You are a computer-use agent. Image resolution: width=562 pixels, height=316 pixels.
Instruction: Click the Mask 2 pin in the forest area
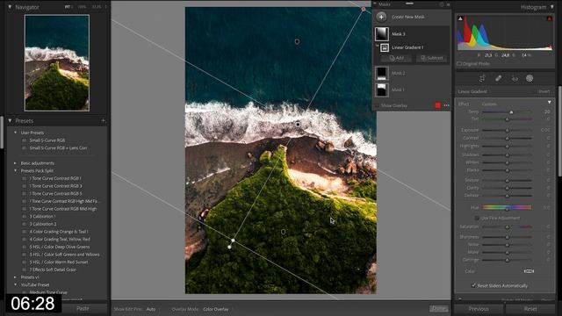coord(283,232)
